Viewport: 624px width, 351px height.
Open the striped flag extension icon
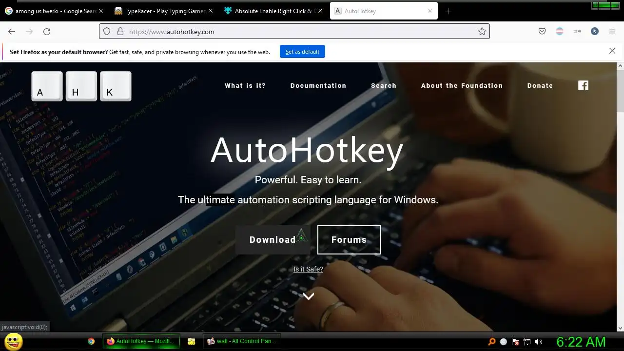click(560, 31)
